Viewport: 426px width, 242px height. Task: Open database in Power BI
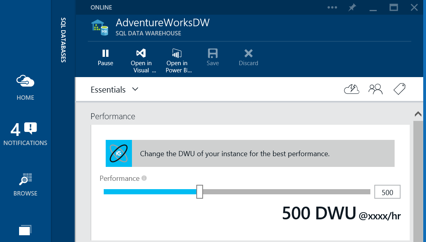178,61
